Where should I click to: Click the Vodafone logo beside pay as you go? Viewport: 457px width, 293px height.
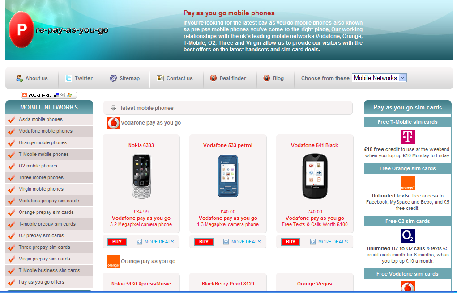pyautogui.click(x=114, y=123)
